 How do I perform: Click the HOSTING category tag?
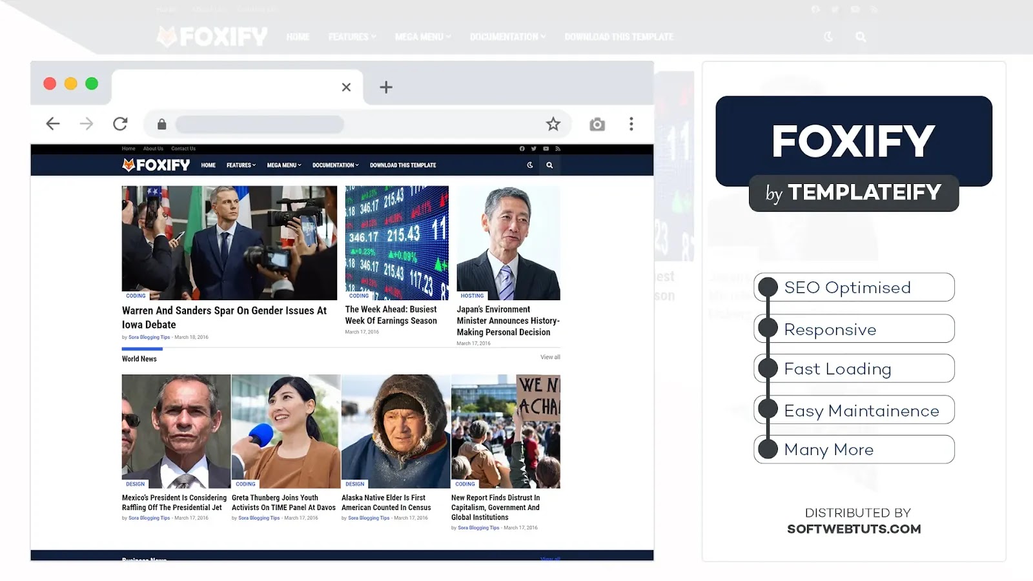[x=472, y=296]
